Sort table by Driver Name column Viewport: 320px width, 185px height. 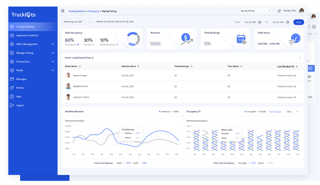(80, 66)
